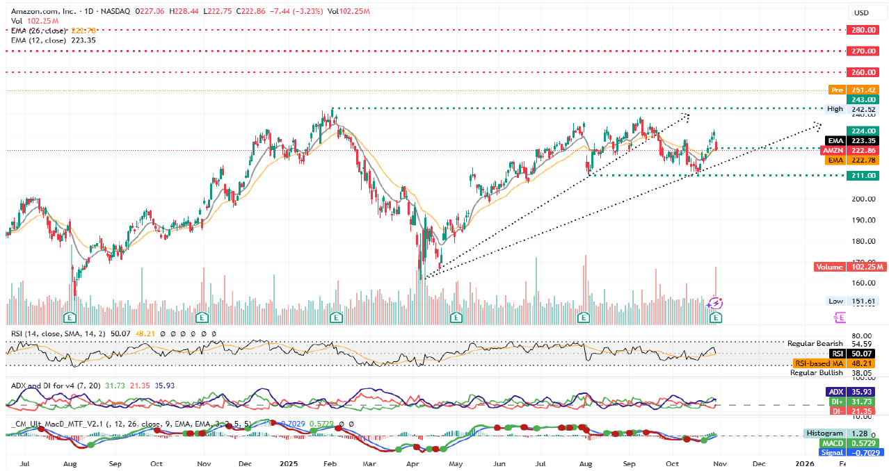The image size is (889, 471).
Task: Click the red 280.00 price level label
Action: click(861, 30)
